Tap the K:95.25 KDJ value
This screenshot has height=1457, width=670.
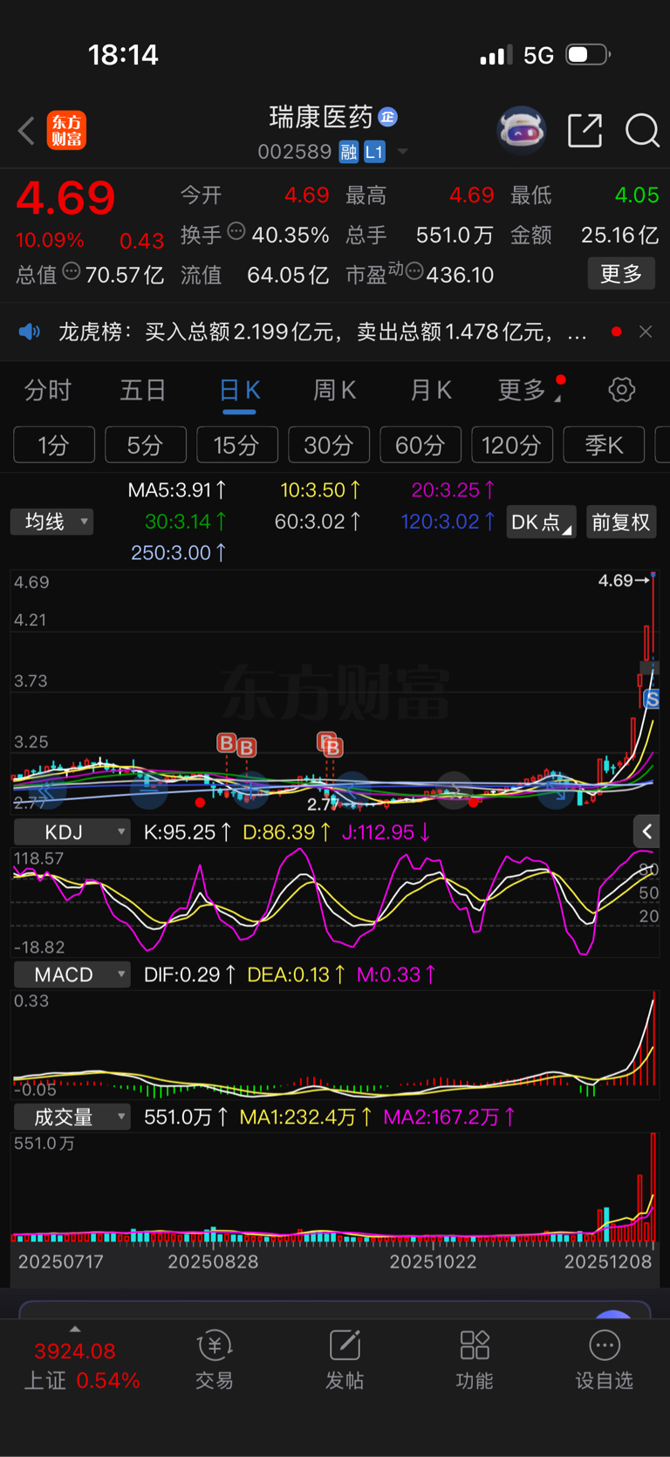[188, 831]
